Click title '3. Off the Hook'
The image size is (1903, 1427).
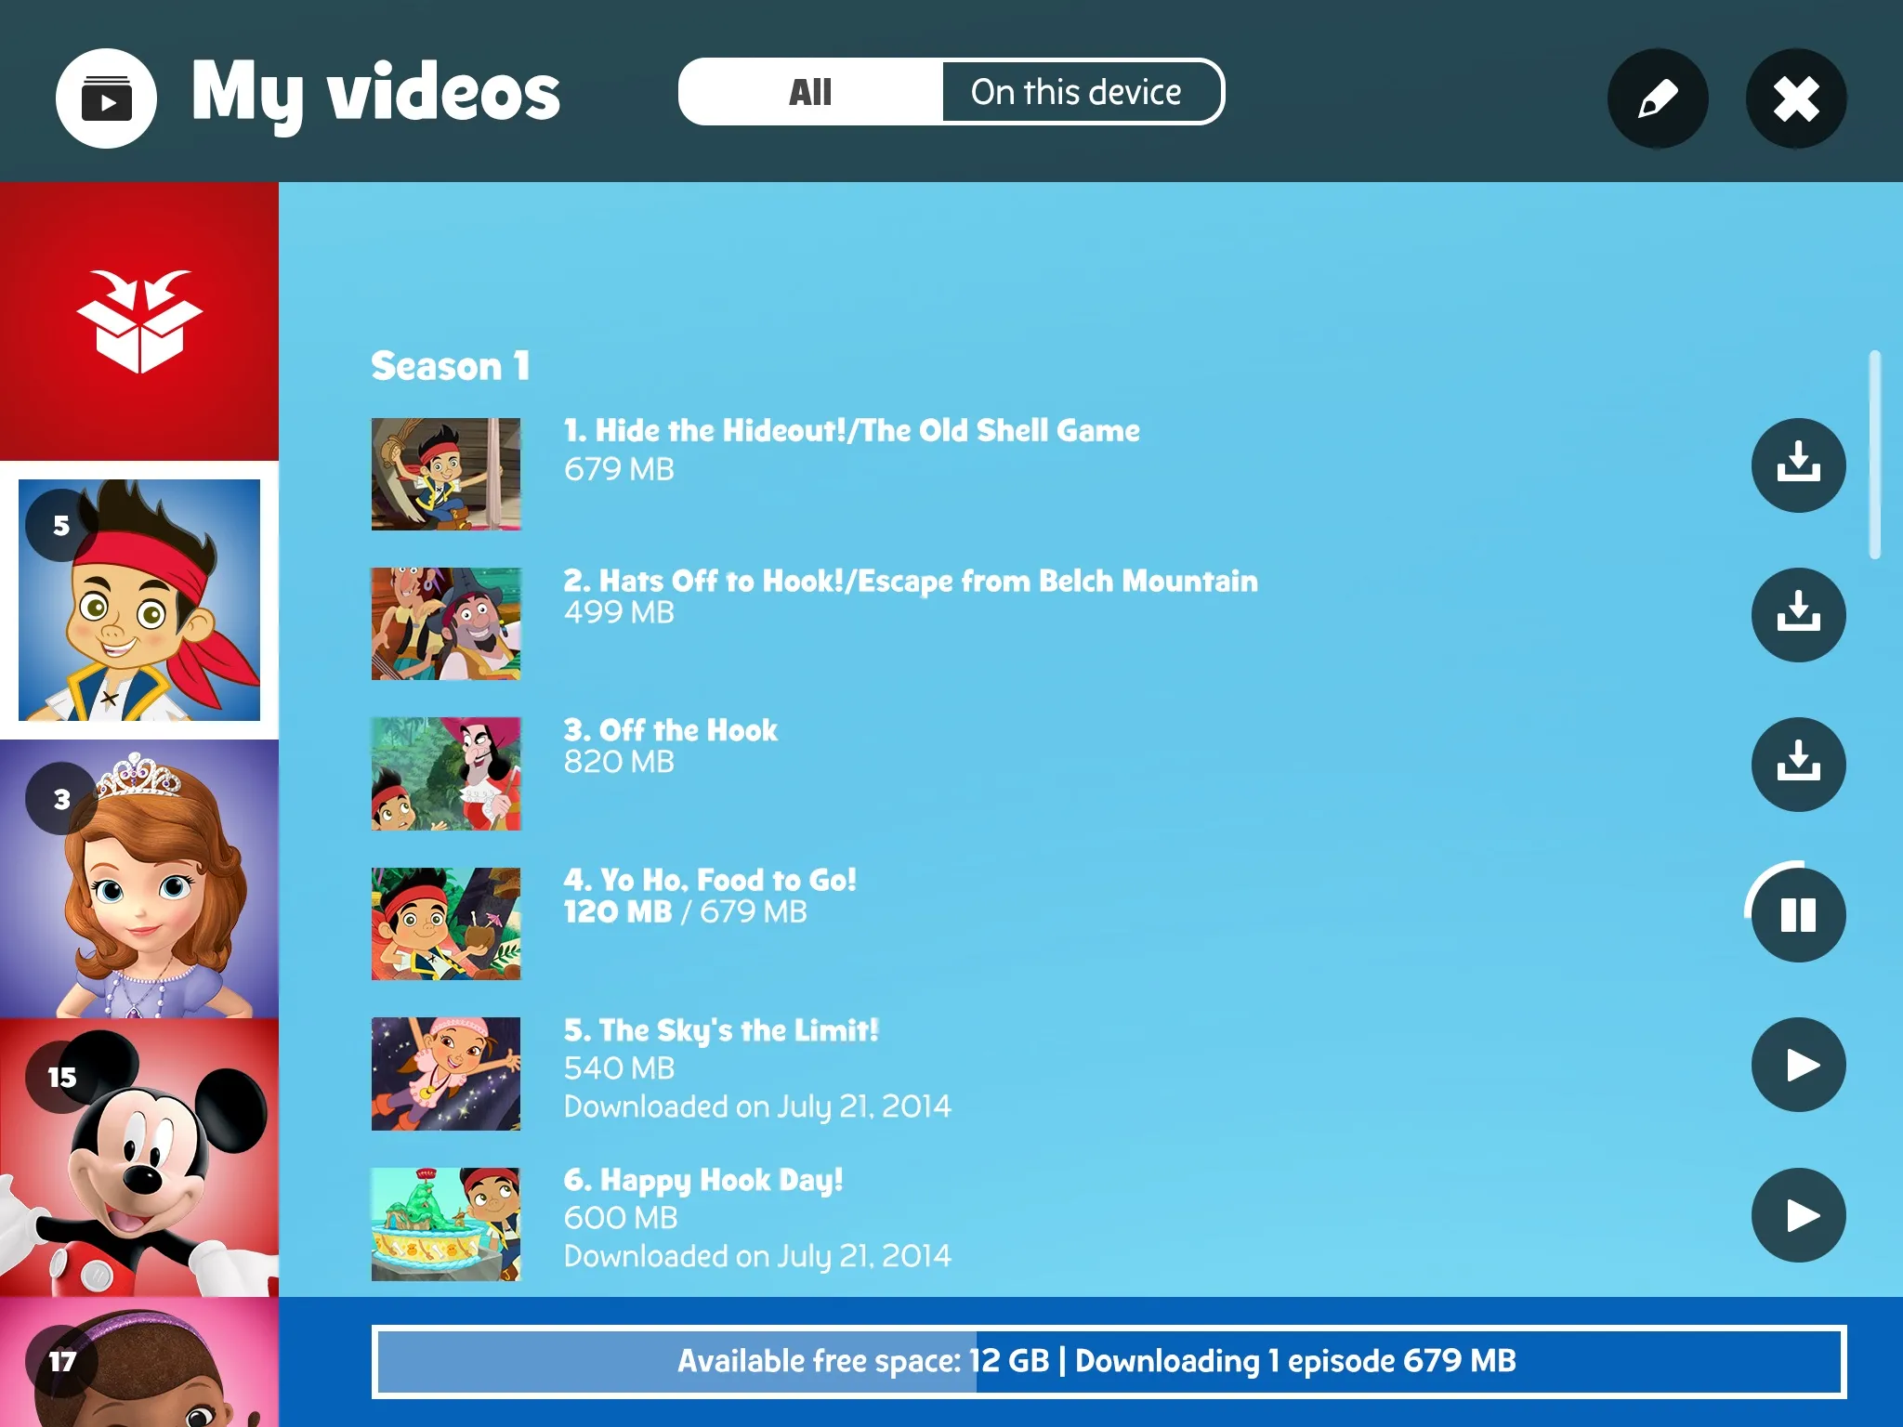[x=670, y=731]
